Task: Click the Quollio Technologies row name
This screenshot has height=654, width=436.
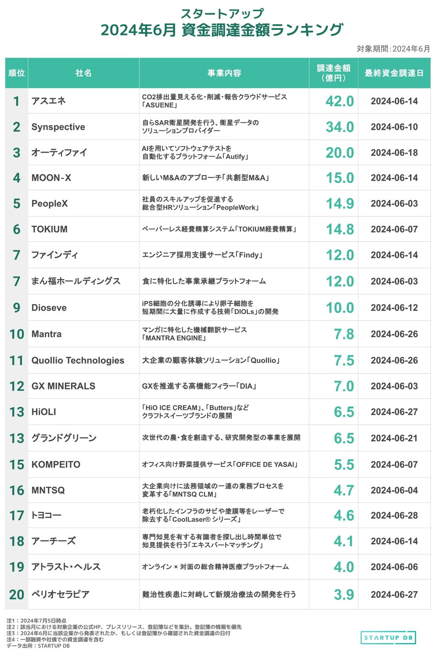Action: point(78,360)
